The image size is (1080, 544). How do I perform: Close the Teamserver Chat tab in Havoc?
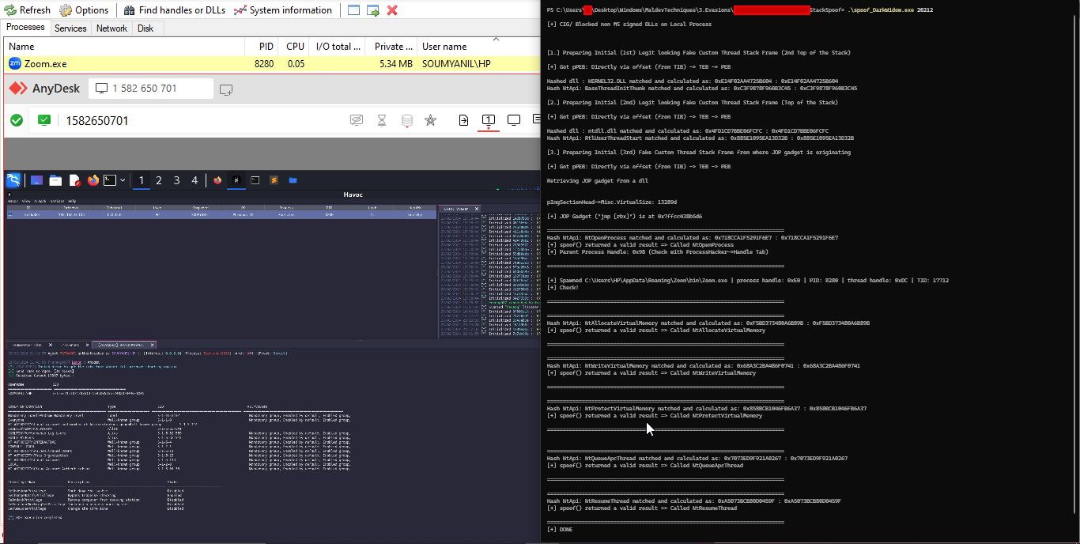51,345
